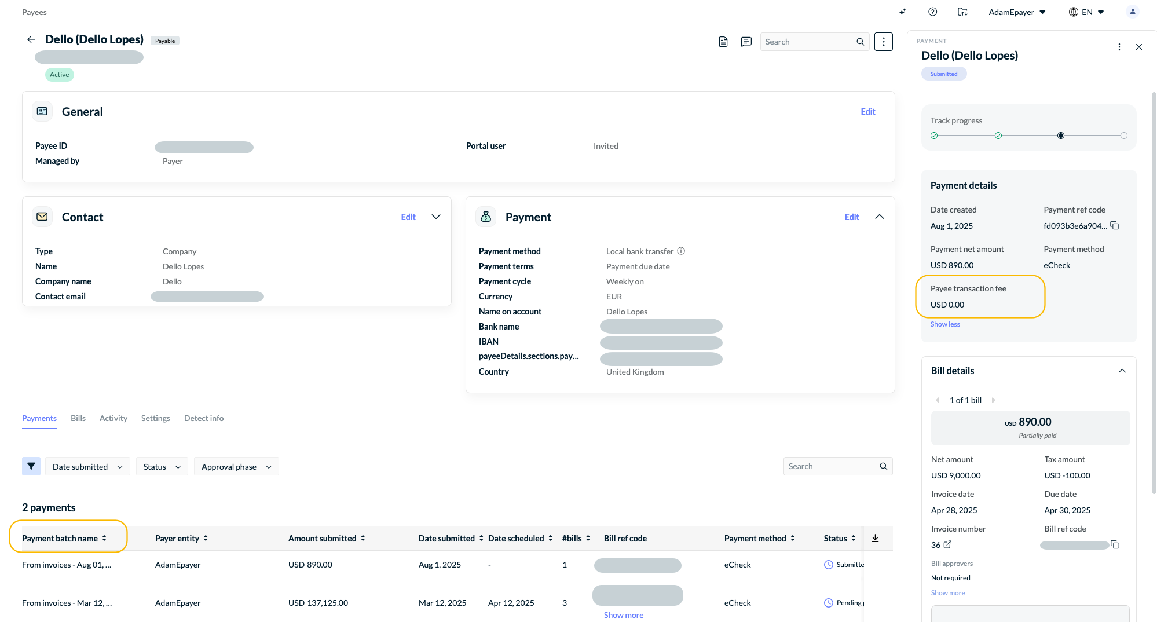Toggle the payments filter funnel button
This screenshot has width=1157, height=622.
click(31, 466)
